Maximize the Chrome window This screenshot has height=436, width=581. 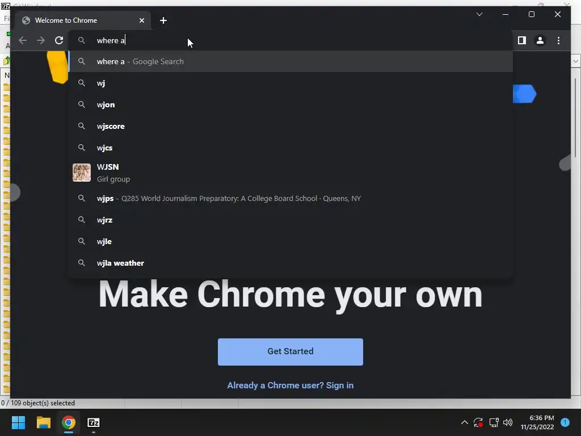click(x=531, y=14)
